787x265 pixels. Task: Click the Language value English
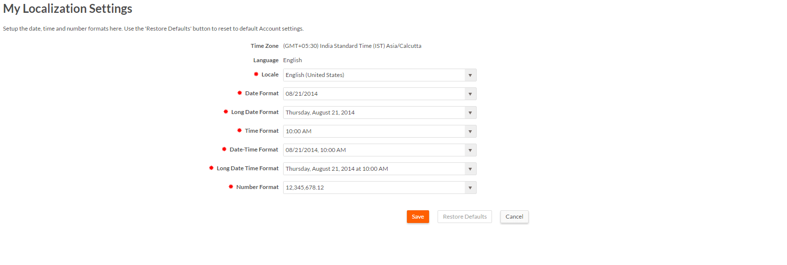[x=293, y=60]
